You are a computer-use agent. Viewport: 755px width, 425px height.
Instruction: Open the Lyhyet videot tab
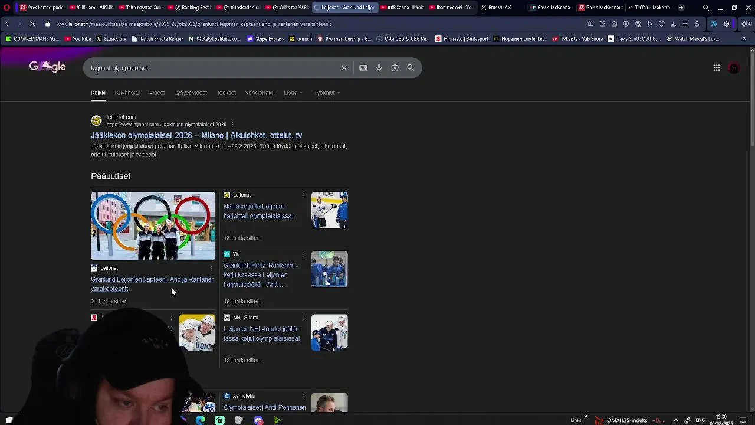191,93
